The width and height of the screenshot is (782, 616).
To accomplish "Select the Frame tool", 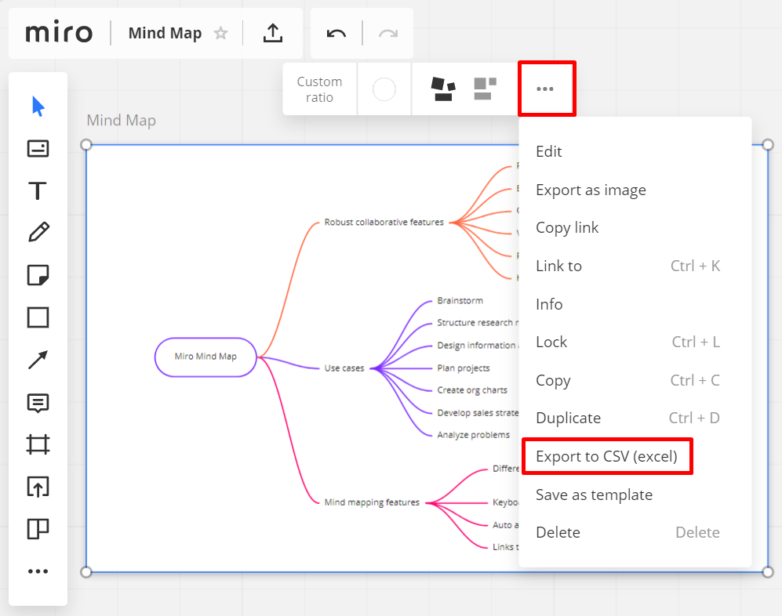I will tap(38, 445).
